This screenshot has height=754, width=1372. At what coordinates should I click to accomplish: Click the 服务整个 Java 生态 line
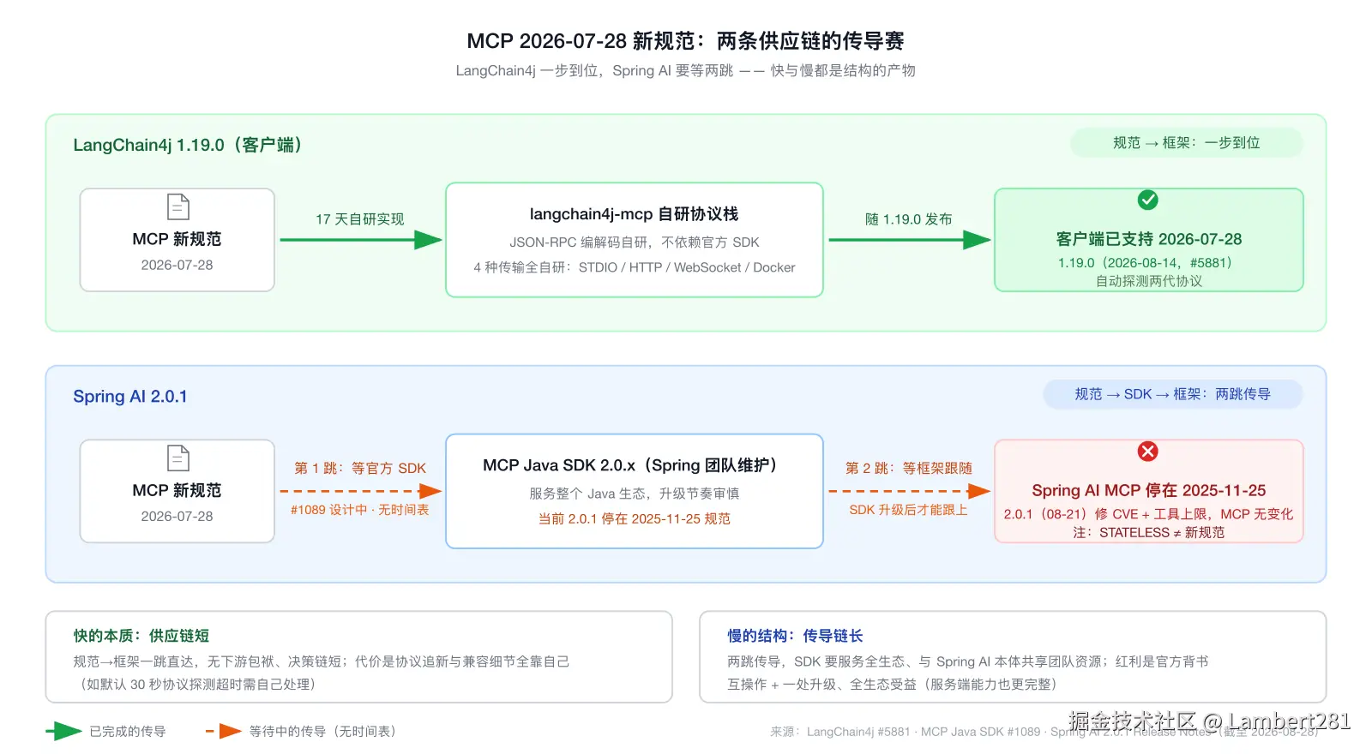635,494
